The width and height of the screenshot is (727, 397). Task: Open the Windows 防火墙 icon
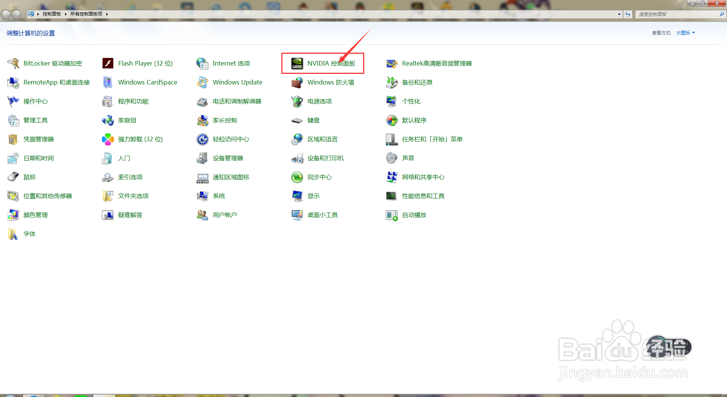297,82
